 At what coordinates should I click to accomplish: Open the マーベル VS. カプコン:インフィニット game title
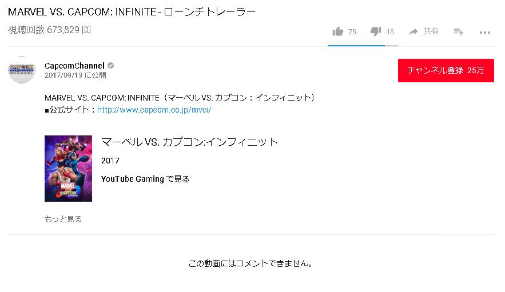(189, 142)
